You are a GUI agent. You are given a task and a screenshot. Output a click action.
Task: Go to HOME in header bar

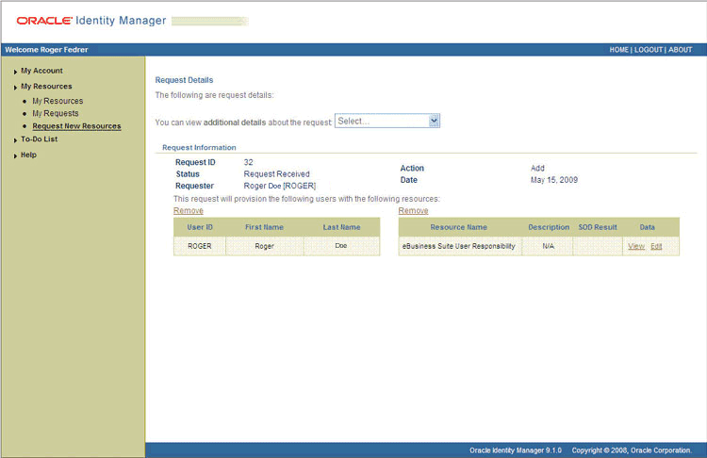(x=618, y=50)
